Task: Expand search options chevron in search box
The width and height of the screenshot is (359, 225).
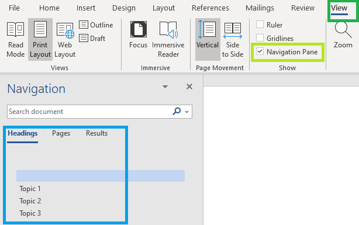Action: (187, 112)
